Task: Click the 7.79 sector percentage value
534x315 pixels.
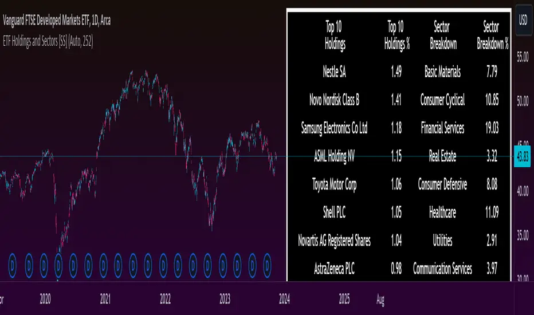Action: pyautogui.click(x=492, y=72)
